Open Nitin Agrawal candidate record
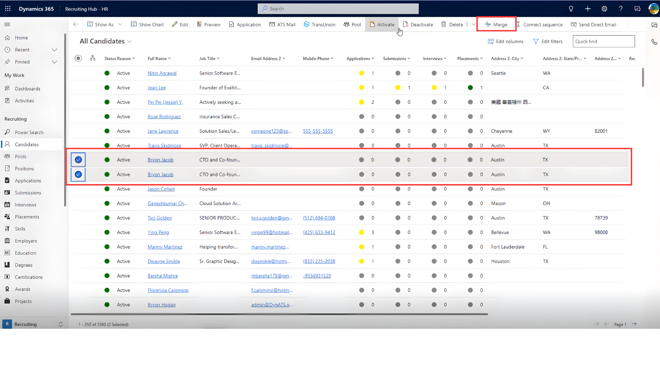This screenshot has height=371, width=660. [162, 73]
